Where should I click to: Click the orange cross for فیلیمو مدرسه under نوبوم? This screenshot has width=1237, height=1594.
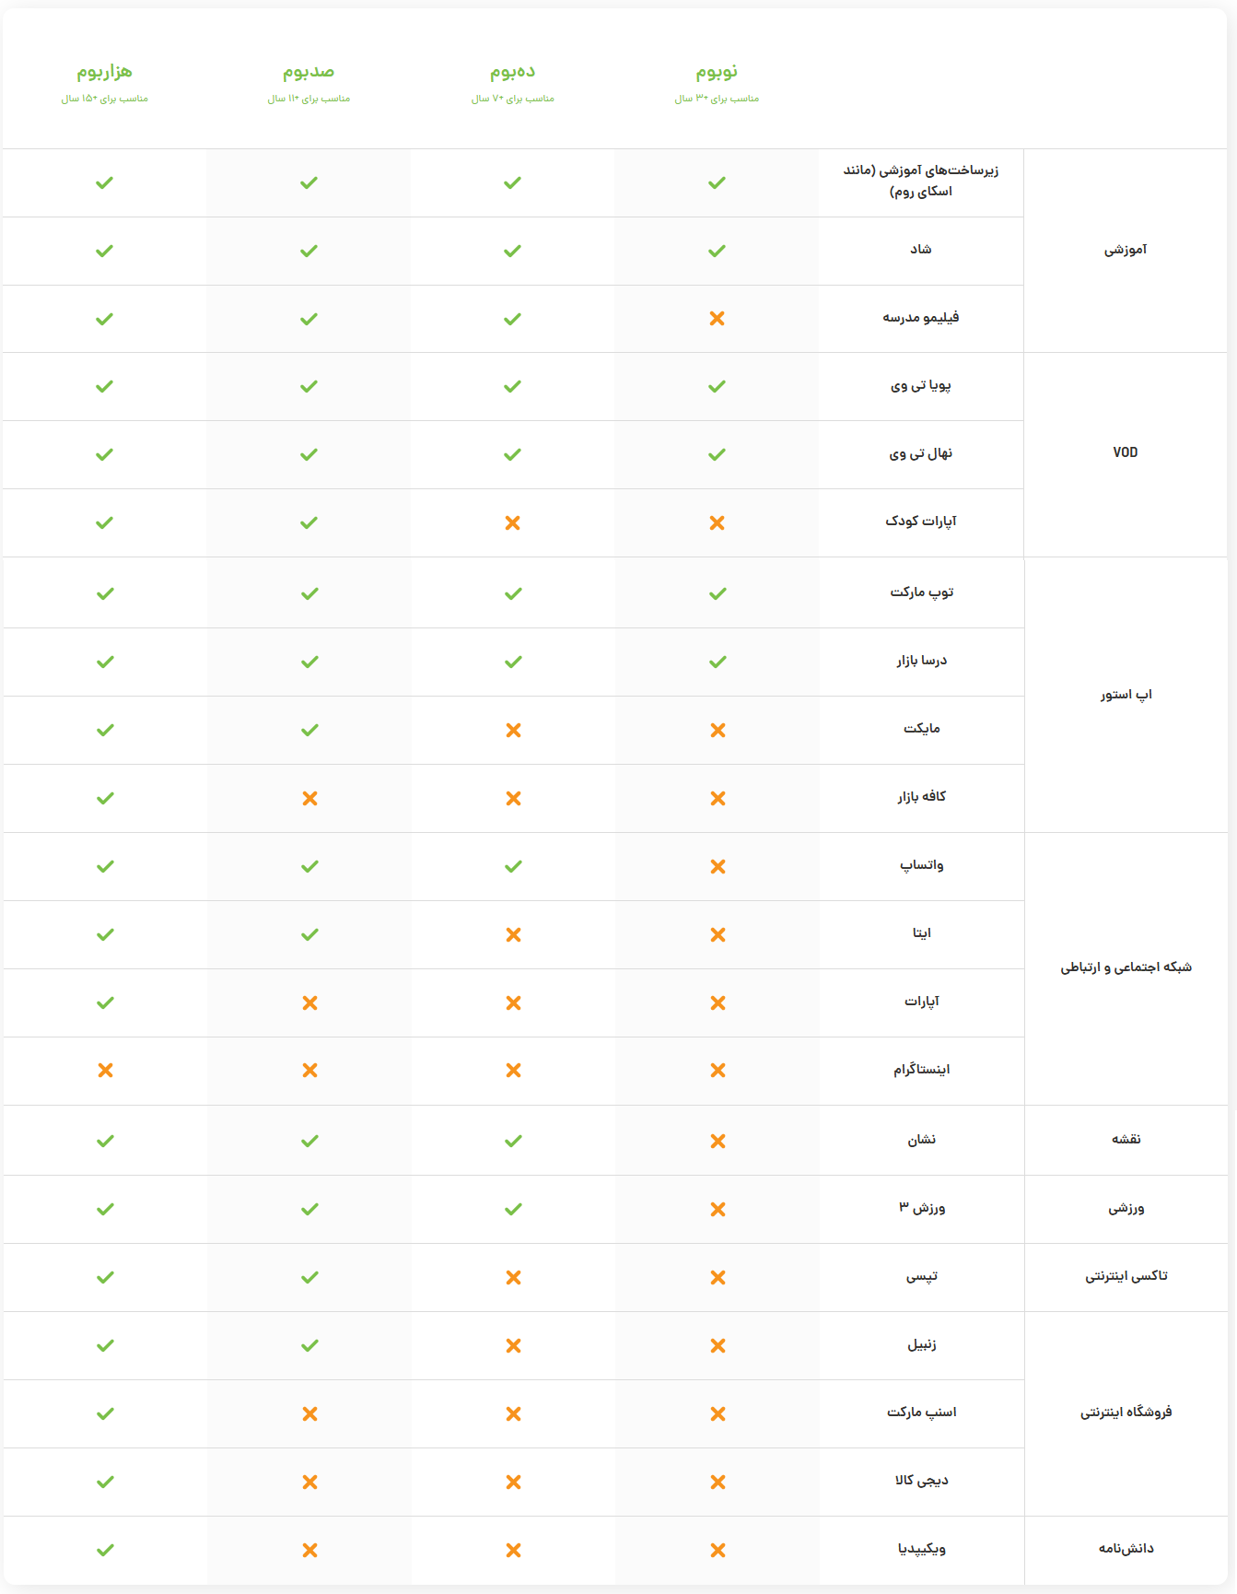point(717,319)
